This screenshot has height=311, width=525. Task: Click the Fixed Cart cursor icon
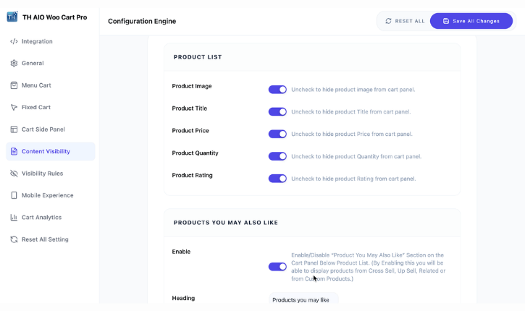pos(14,107)
